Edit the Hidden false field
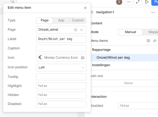 (61, 95)
